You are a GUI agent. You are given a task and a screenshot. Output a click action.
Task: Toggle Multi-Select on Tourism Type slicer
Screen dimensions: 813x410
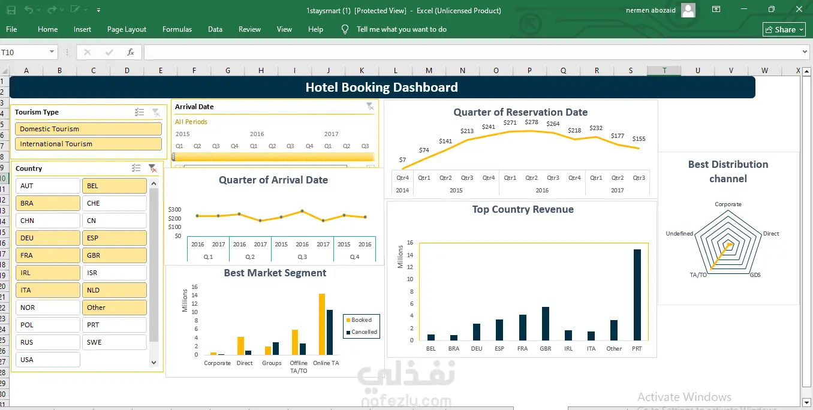(139, 112)
